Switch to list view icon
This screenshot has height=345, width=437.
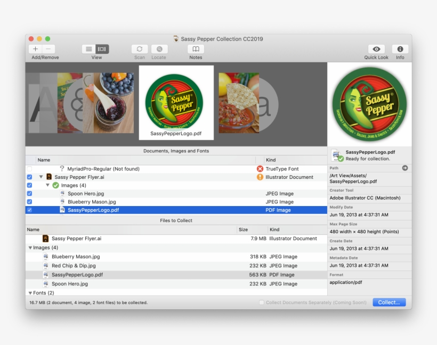pos(89,49)
